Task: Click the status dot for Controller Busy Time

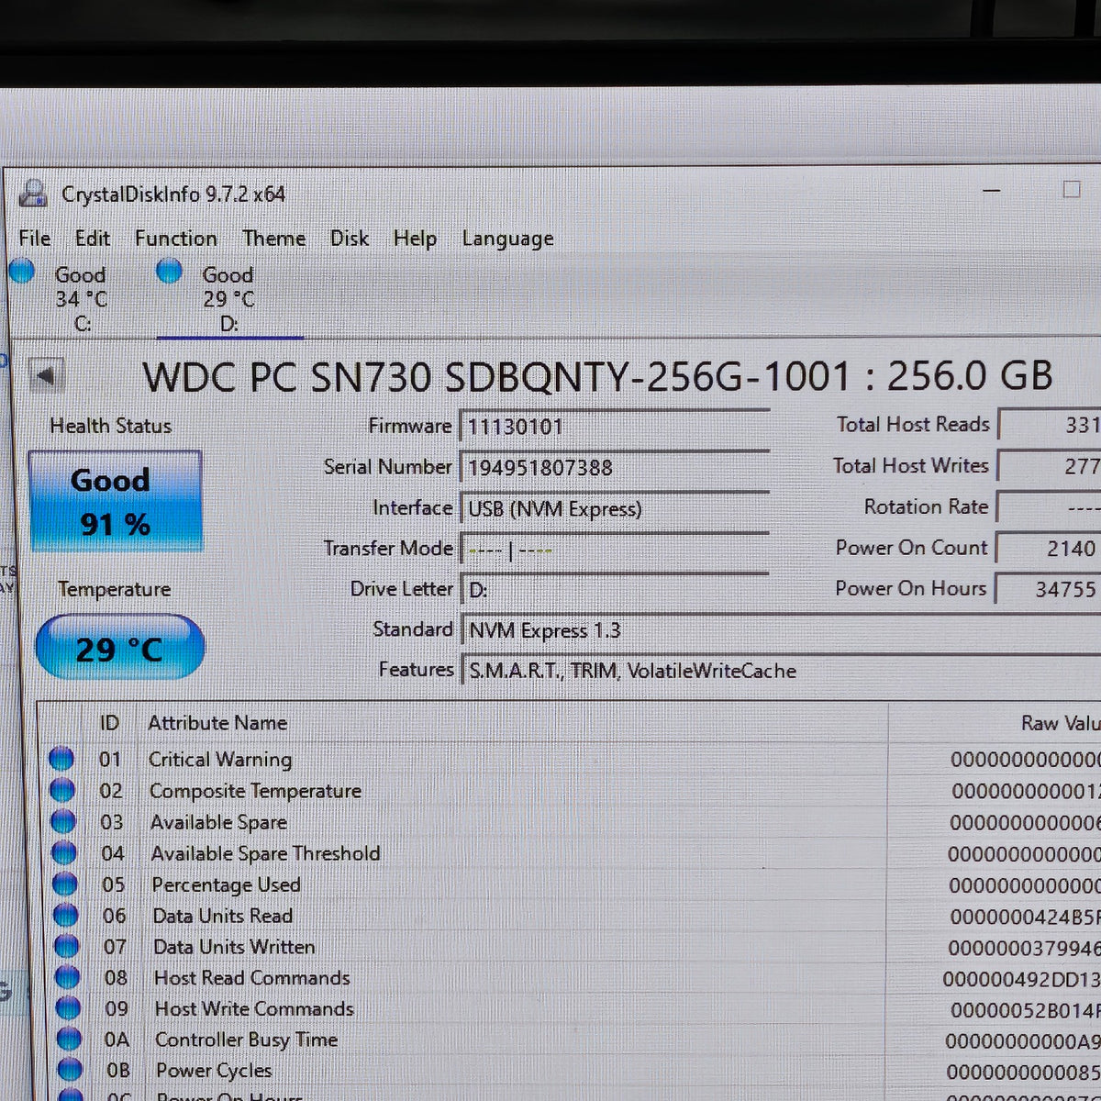Action: (x=69, y=1040)
